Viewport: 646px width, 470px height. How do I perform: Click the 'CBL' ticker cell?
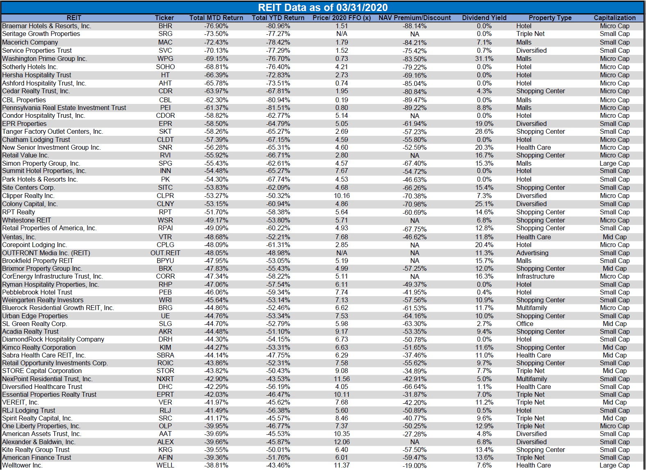point(165,100)
